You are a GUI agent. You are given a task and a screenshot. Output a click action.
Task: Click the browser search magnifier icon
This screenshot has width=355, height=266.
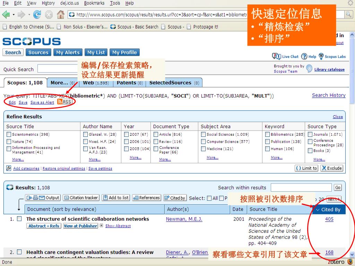click(348, 15)
